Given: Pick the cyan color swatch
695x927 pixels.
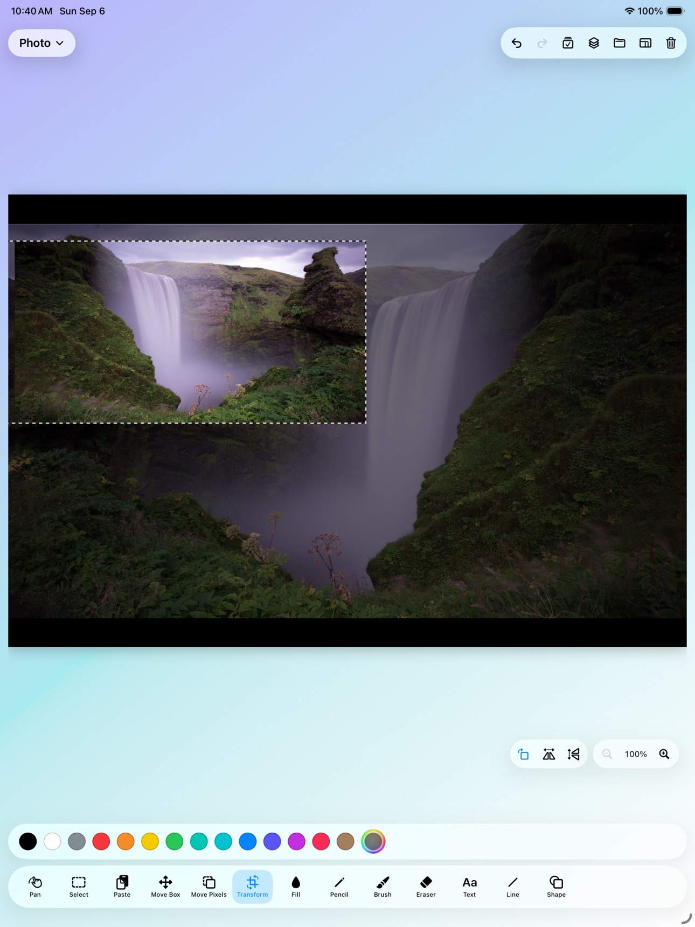Looking at the screenshot, I should [224, 841].
